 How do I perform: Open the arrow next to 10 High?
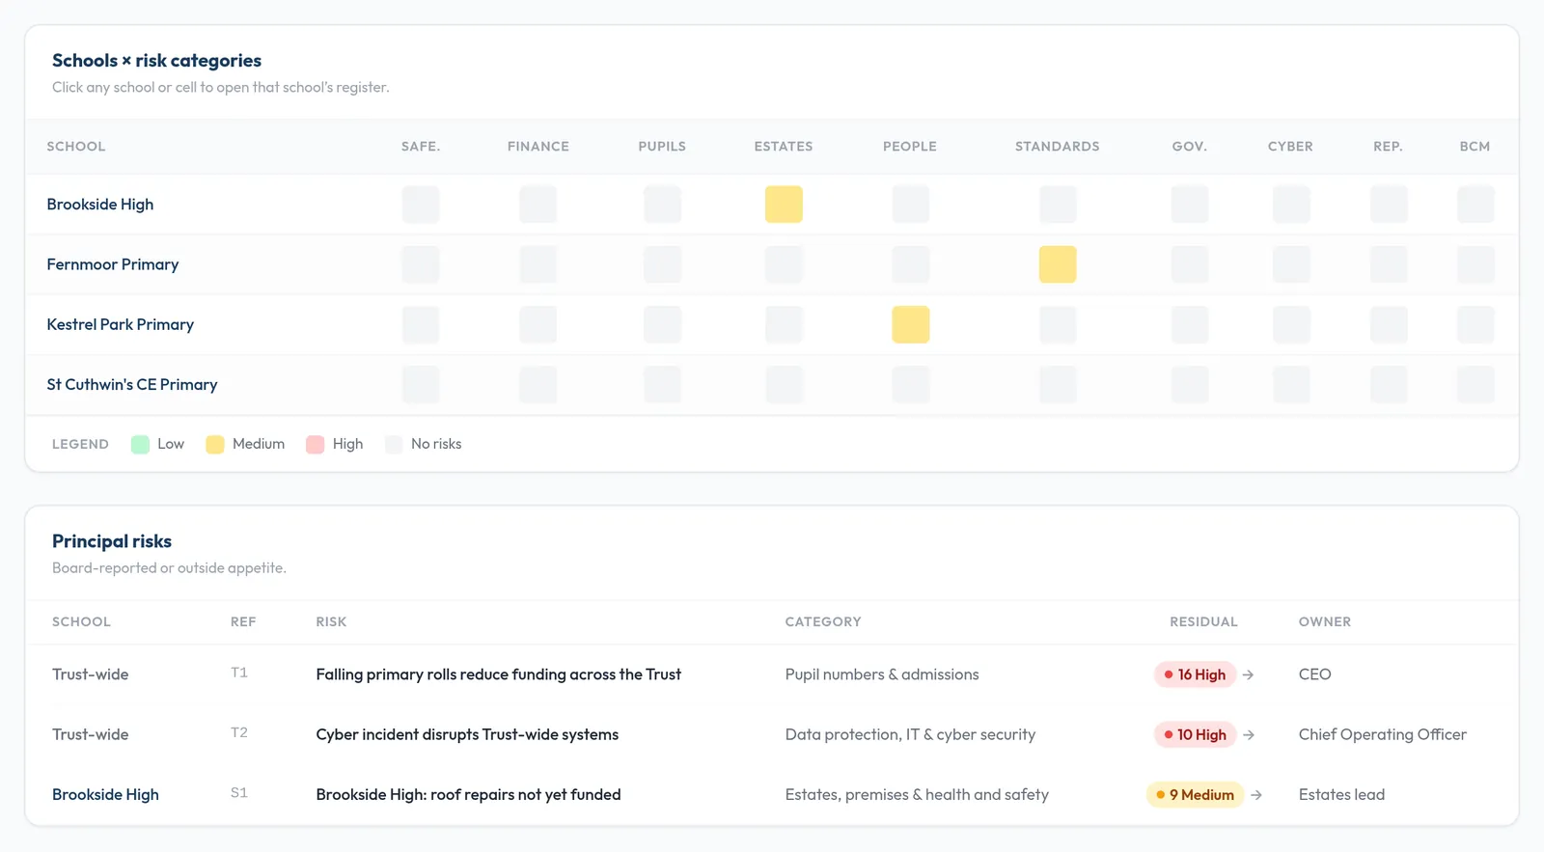point(1249,734)
